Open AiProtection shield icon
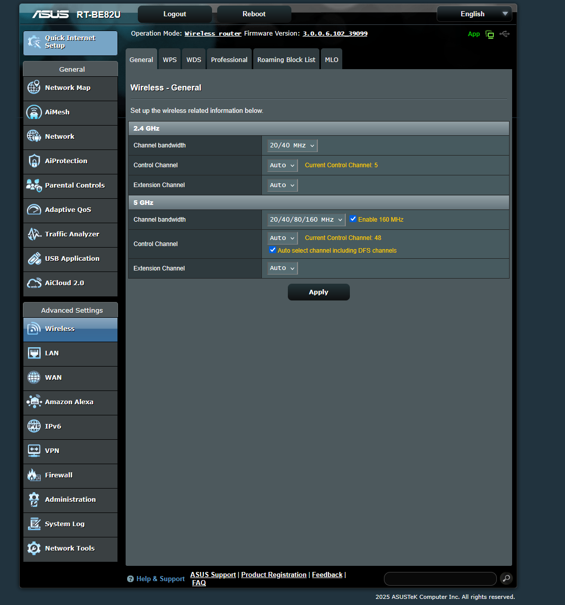 tap(34, 161)
